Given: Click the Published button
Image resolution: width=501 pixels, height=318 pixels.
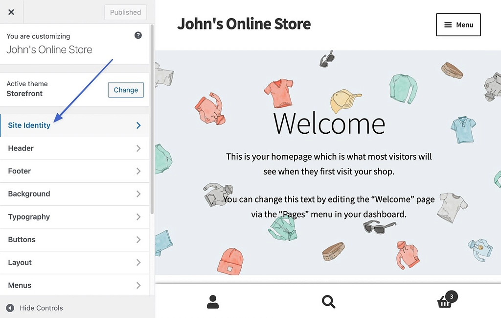Looking at the screenshot, I should (x=125, y=12).
